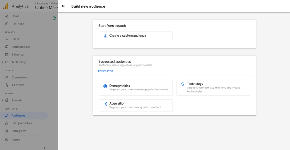Click the green shield status icon
The image size is (290, 150).
[54, 18]
